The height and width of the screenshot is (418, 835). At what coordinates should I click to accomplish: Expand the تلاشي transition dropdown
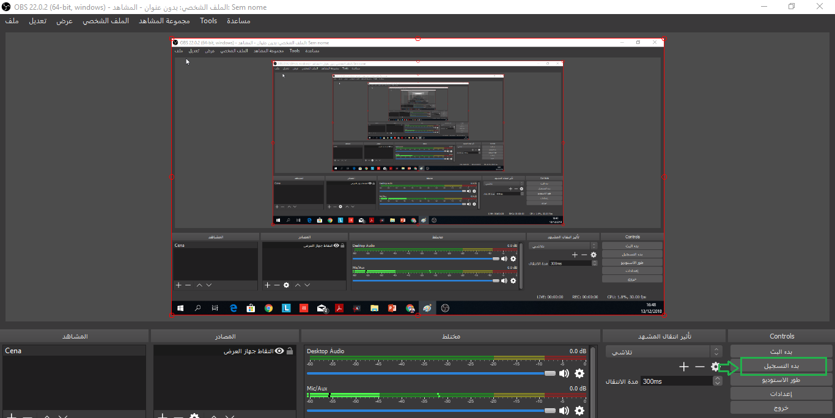click(x=716, y=352)
